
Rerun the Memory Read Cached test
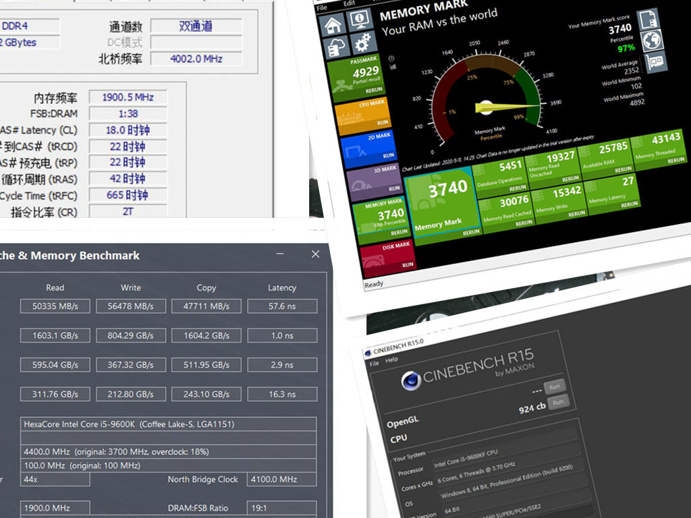tap(524, 223)
